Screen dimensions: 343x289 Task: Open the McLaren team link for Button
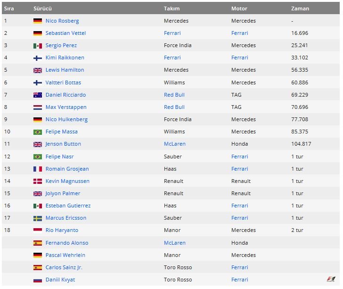point(175,144)
